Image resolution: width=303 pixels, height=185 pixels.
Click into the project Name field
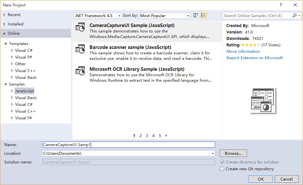(x=128, y=145)
